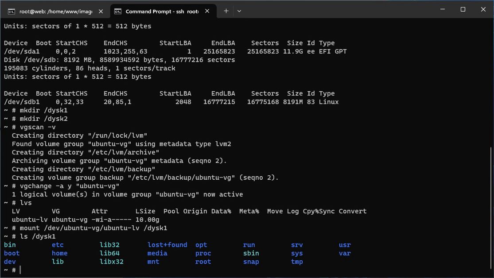Screen dimensions: 494x278
Task: Minimize the terminal window
Action: 443,9
